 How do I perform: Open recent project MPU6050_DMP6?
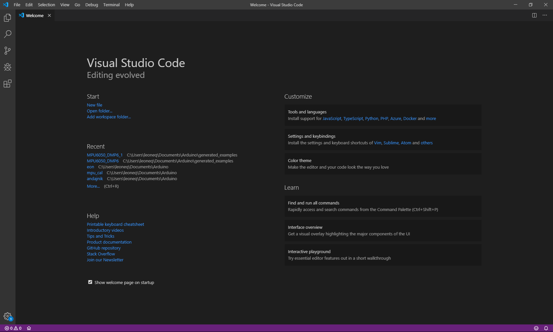pos(103,161)
